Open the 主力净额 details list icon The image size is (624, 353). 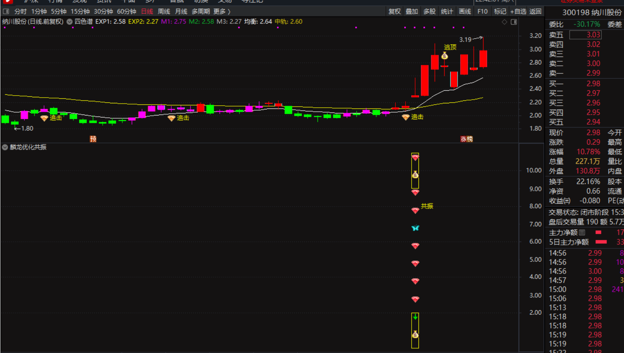(582, 232)
